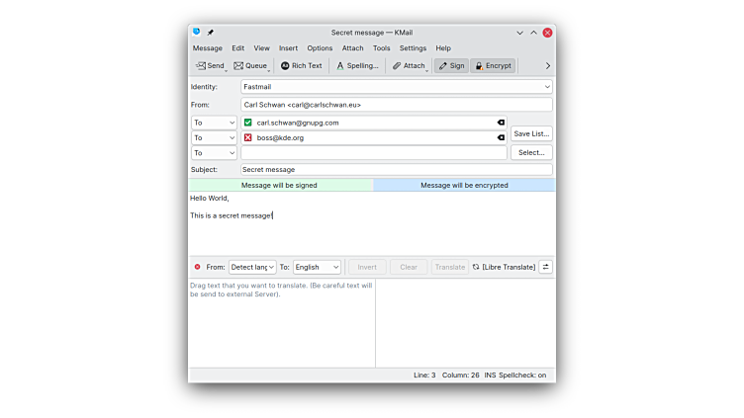Click the Queue envelope icon
This screenshot has height=418, width=744.
point(238,66)
